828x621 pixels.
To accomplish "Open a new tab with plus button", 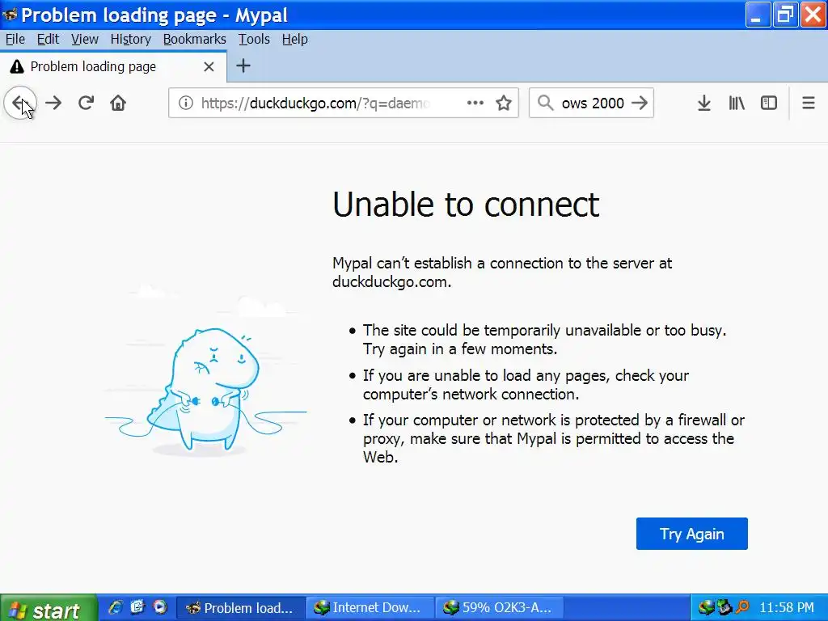I will 243,66.
